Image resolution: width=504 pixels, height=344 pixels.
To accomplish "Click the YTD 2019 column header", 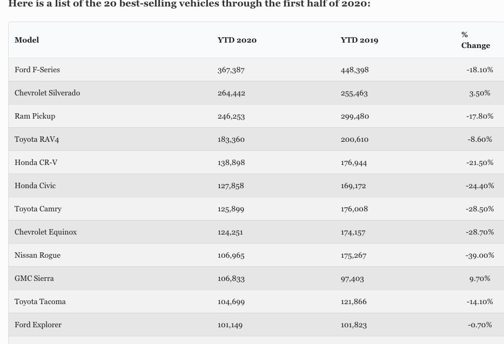I will pyautogui.click(x=359, y=40).
